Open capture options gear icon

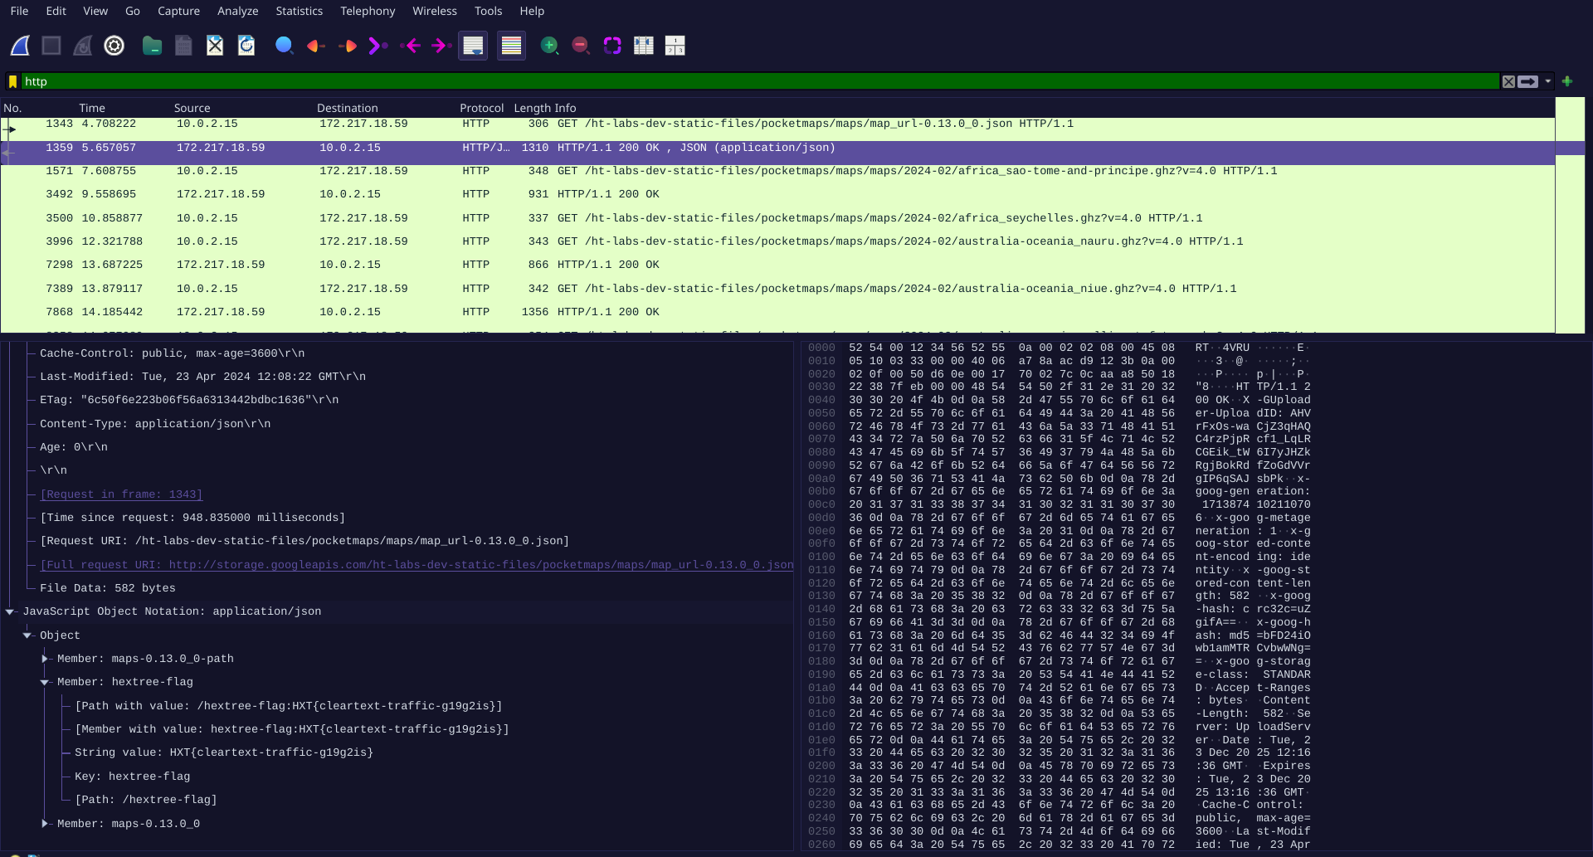(x=114, y=46)
